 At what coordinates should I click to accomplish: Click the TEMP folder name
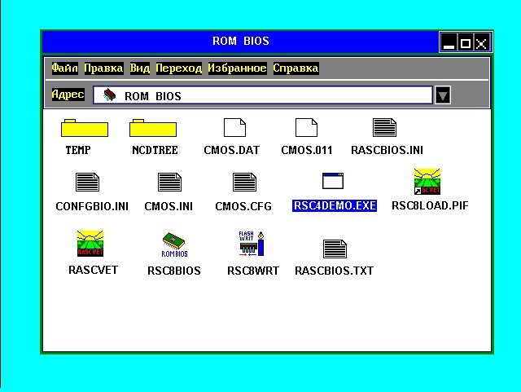[78, 150]
